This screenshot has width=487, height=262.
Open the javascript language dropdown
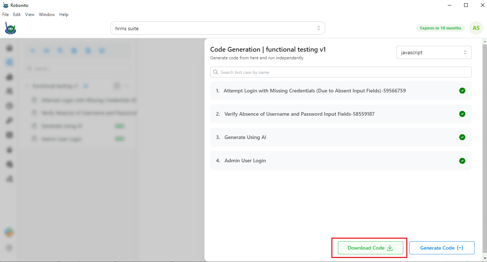434,52
